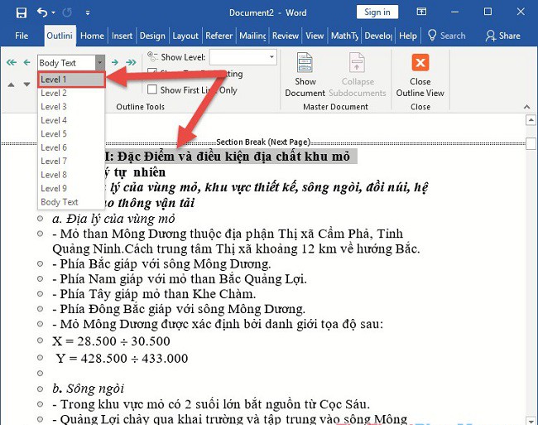Switch to the Layout tab

pyautogui.click(x=185, y=36)
